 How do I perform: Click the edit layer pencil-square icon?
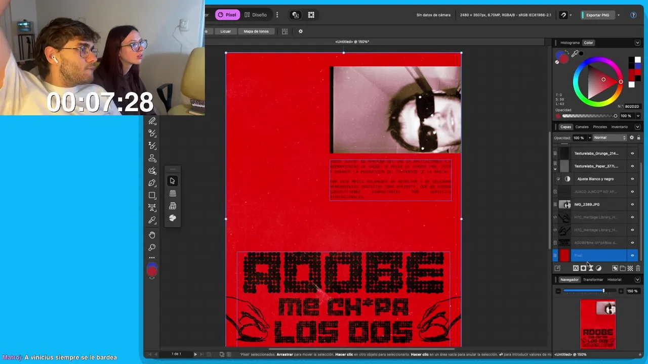pyautogui.click(x=557, y=268)
